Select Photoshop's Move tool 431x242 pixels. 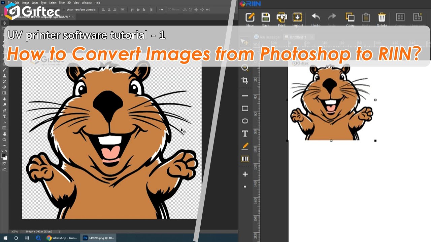[x=4, y=23]
